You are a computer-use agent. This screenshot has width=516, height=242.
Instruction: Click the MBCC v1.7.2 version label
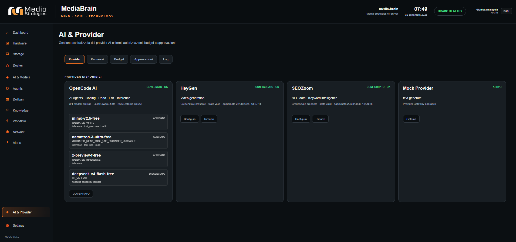click(12, 237)
